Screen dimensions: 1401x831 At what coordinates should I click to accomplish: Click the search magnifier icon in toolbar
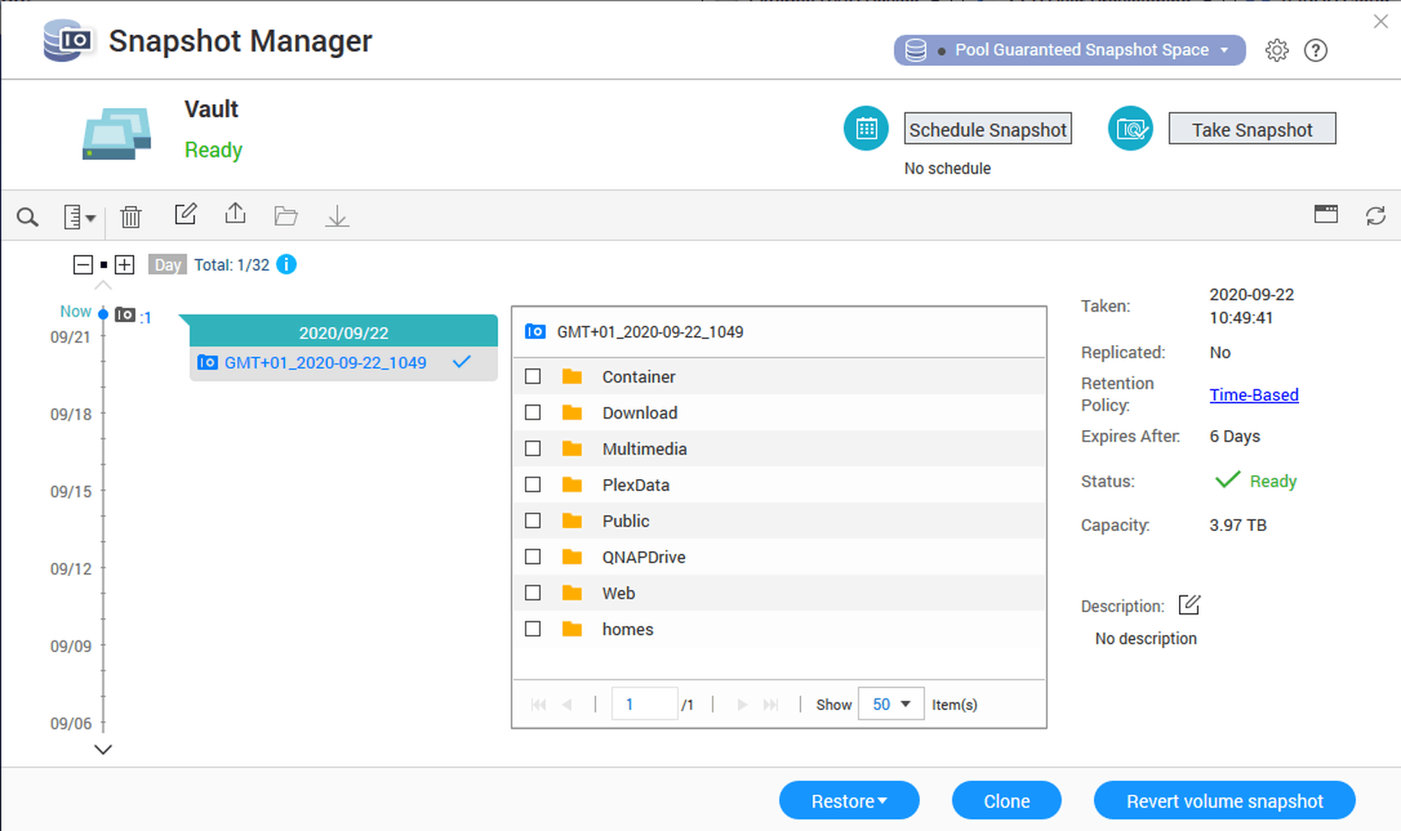(x=28, y=217)
